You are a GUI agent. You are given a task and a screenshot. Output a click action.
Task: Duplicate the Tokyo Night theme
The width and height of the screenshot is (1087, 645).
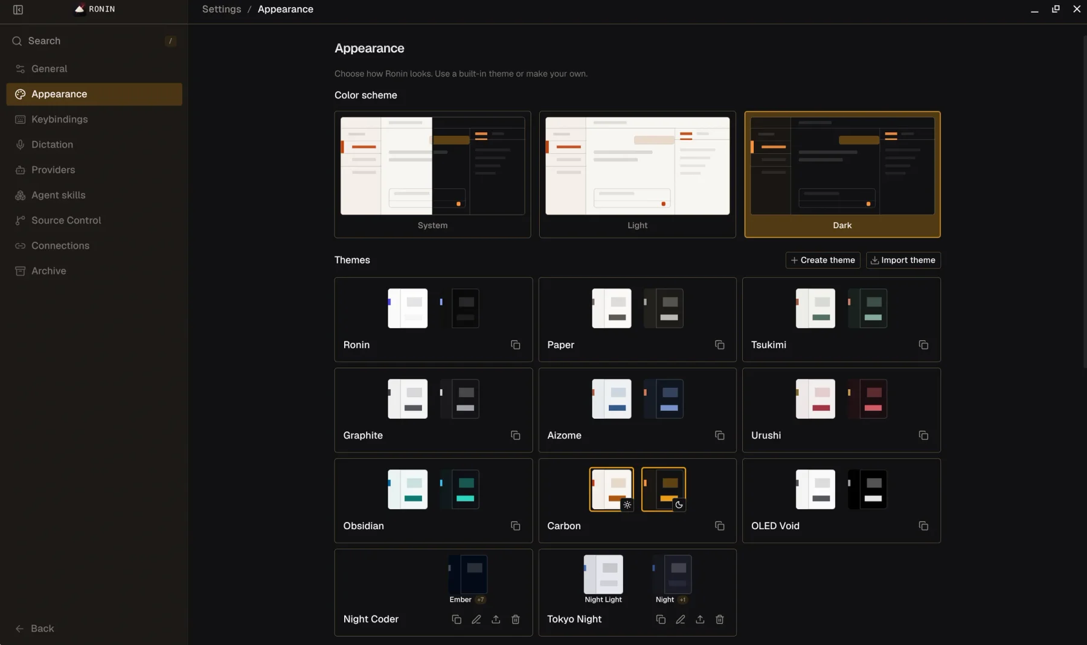pos(661,619)
